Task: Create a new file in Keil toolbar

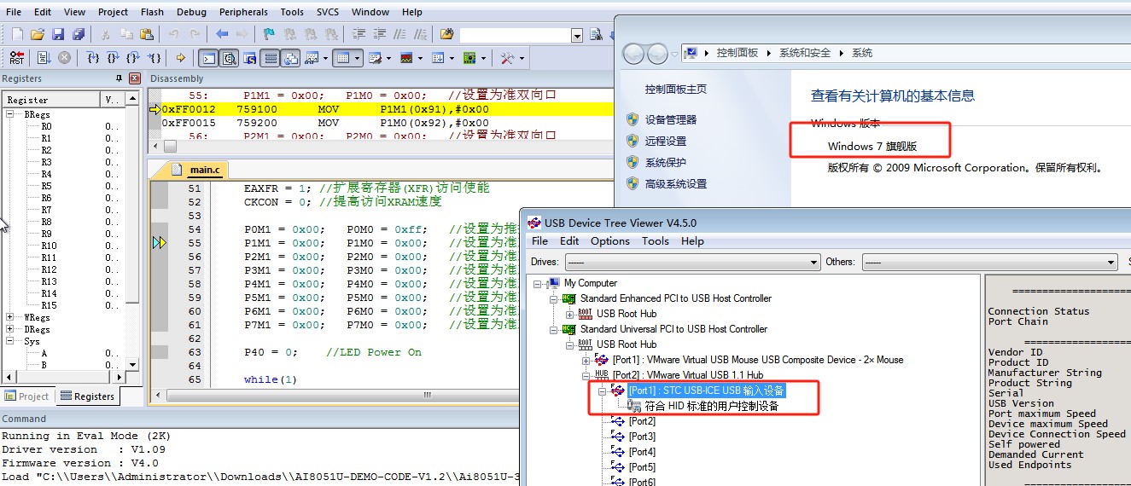Action: point(17,34)
